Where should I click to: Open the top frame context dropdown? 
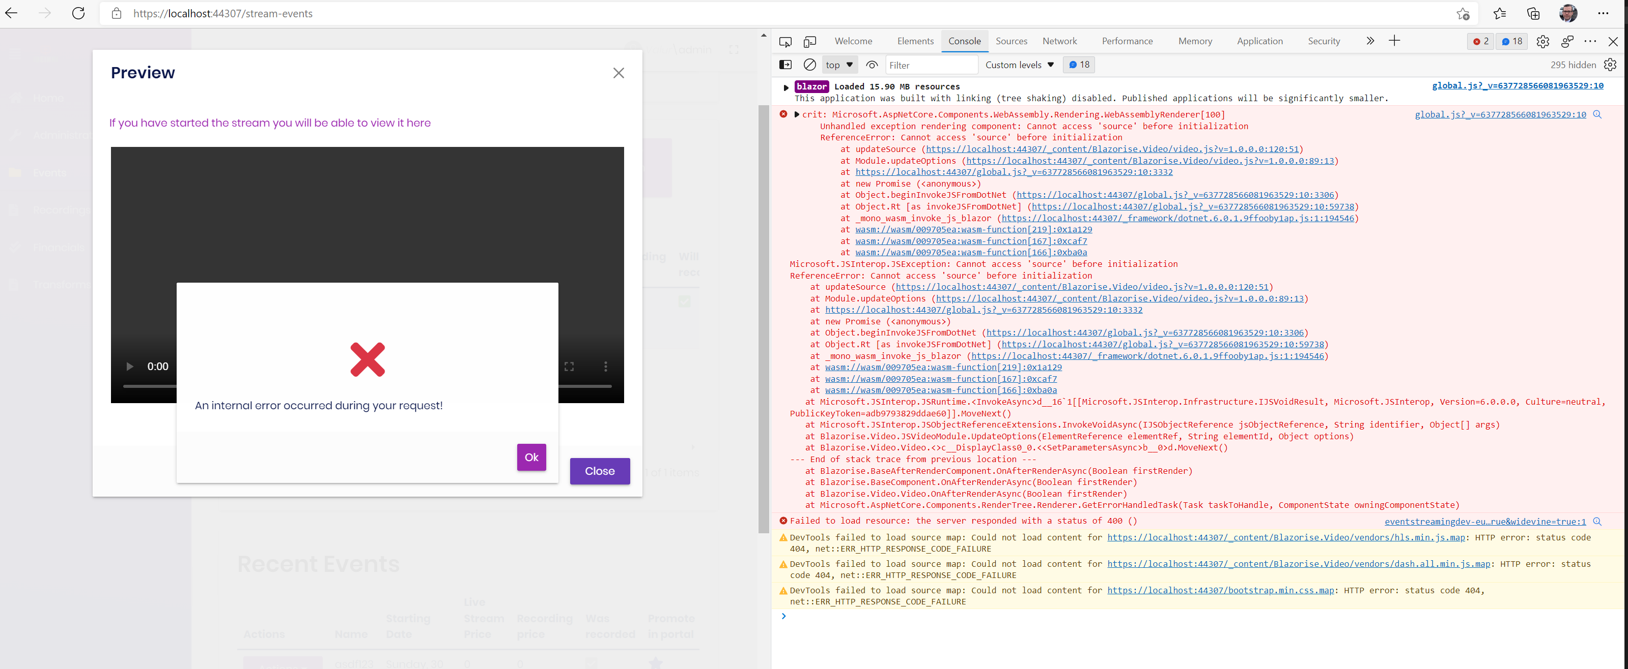(839, 65)
